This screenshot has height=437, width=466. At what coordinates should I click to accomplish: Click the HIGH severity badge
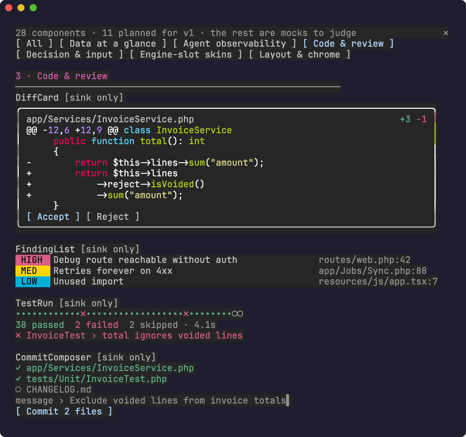coord(33,260)
